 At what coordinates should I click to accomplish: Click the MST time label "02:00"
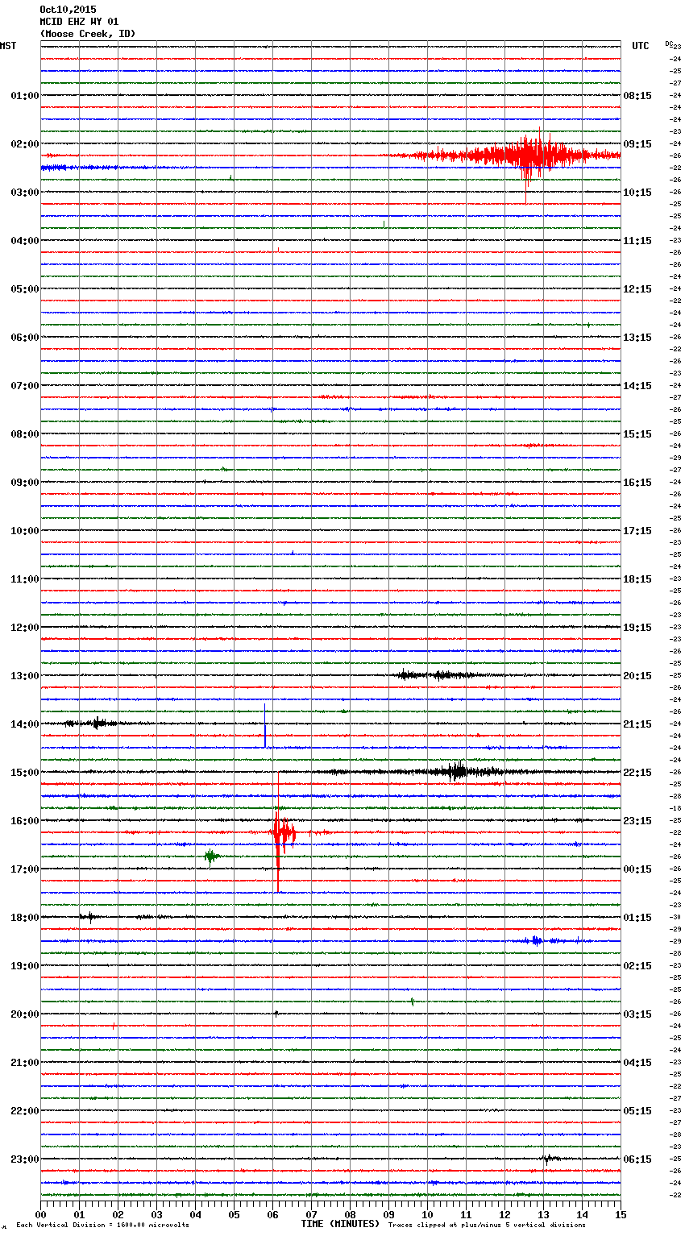click(25, 143)
